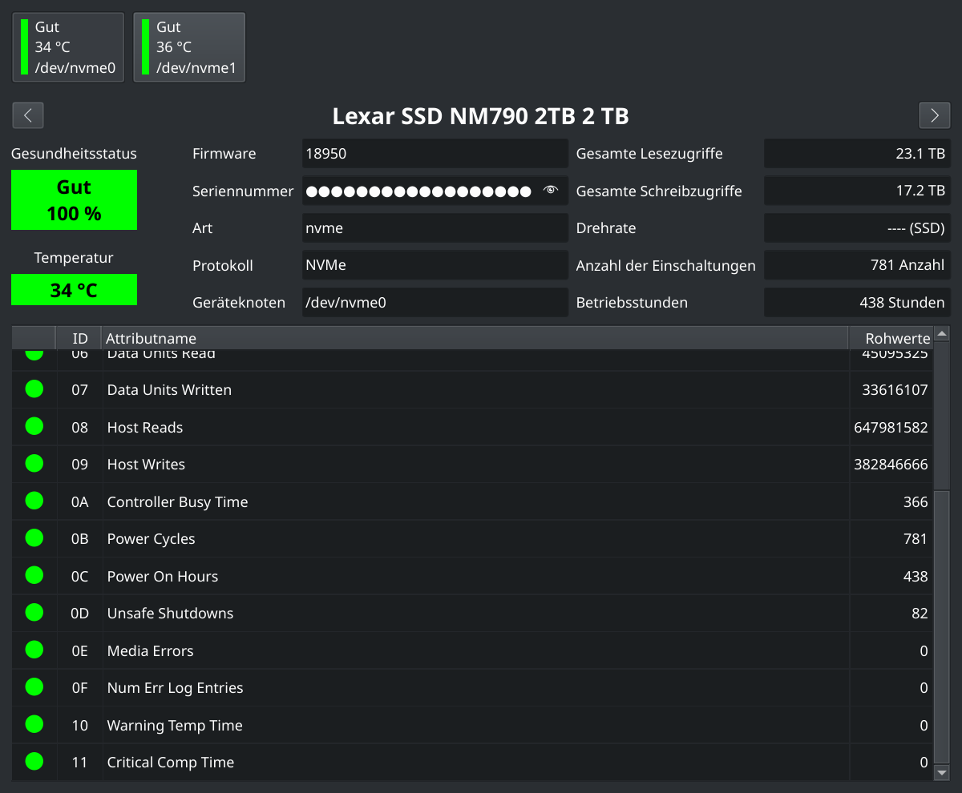Click the green 34 °C temperature box
Image resolution: width=962 pixels, height=793 pixels.
pos(74,290)
